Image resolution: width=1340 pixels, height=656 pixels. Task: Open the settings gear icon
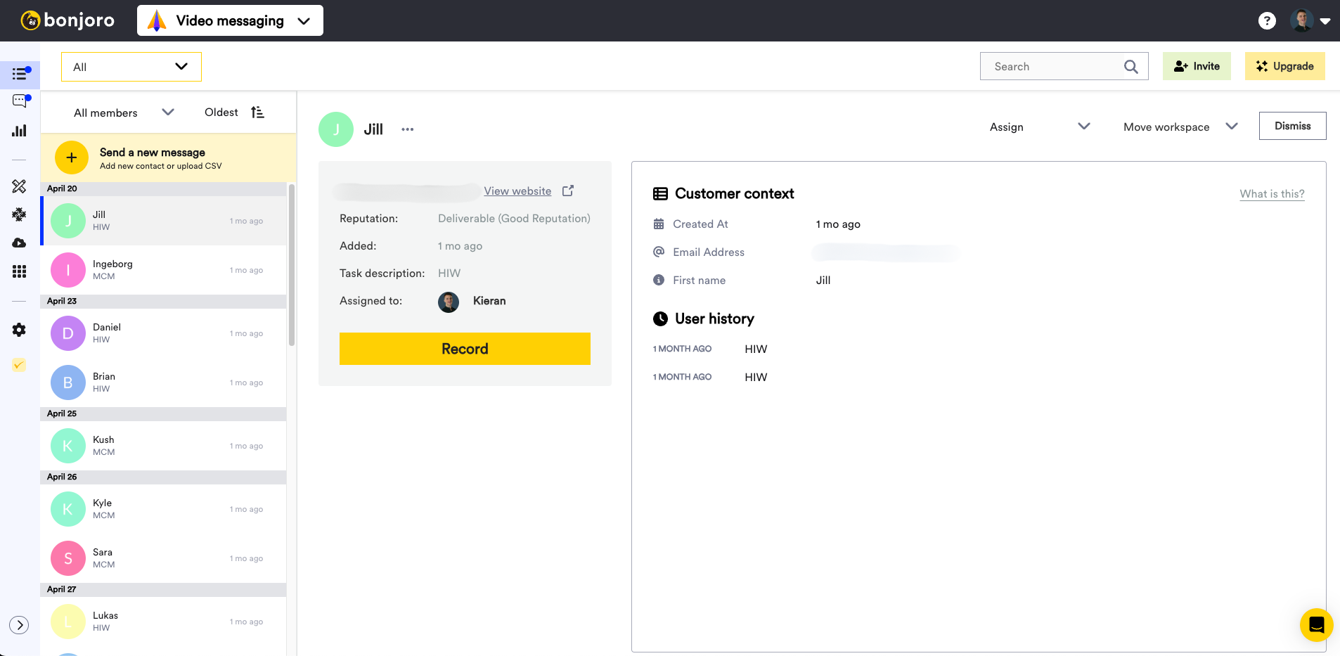20,330
